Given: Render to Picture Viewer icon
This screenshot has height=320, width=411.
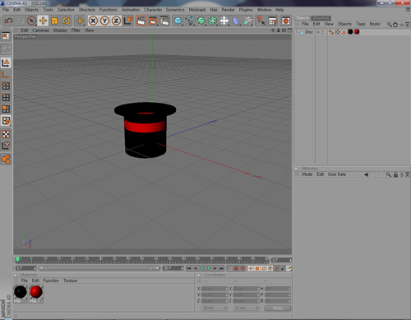Looking at the screenshot, I should pos(153,21).
